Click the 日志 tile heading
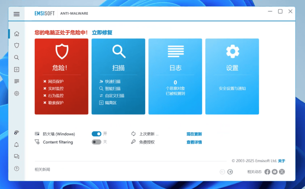 (x=175, y=68)
